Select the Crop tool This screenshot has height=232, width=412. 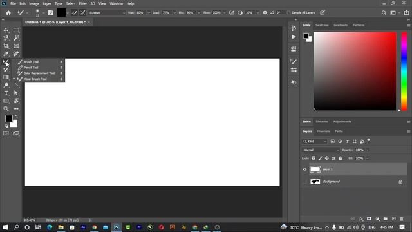(x=6, y=46)
